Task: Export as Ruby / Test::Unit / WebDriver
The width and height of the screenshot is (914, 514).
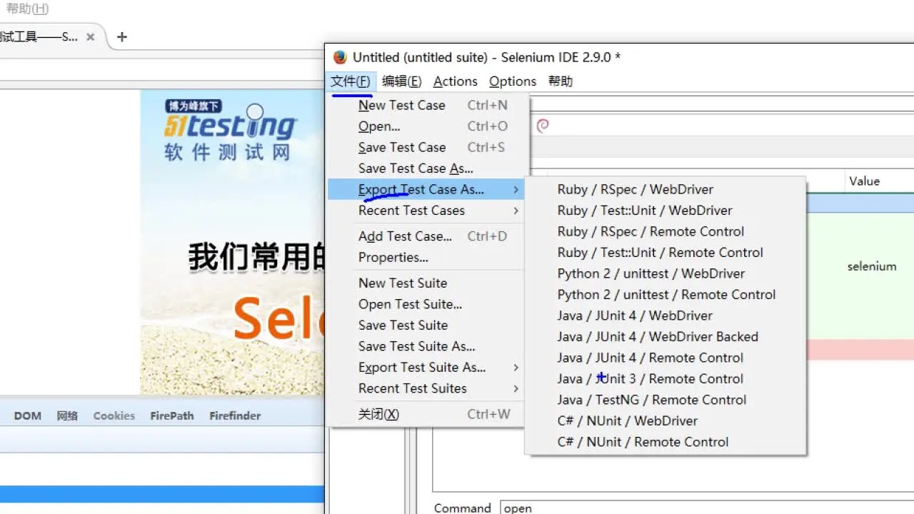Action: [x=666, y=211]
